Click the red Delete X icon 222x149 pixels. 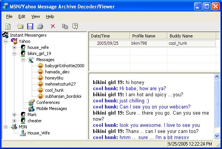[x=53, y=26]
